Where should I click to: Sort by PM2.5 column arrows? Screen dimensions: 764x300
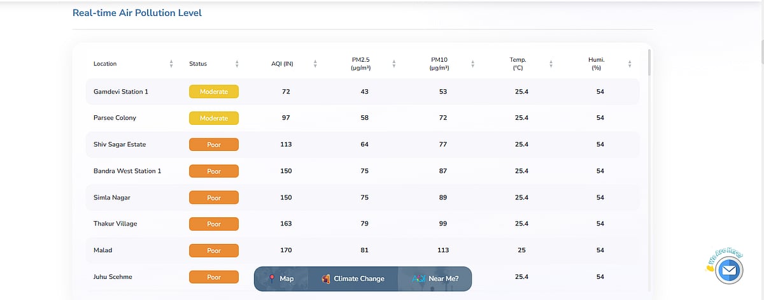coord(394,64)
